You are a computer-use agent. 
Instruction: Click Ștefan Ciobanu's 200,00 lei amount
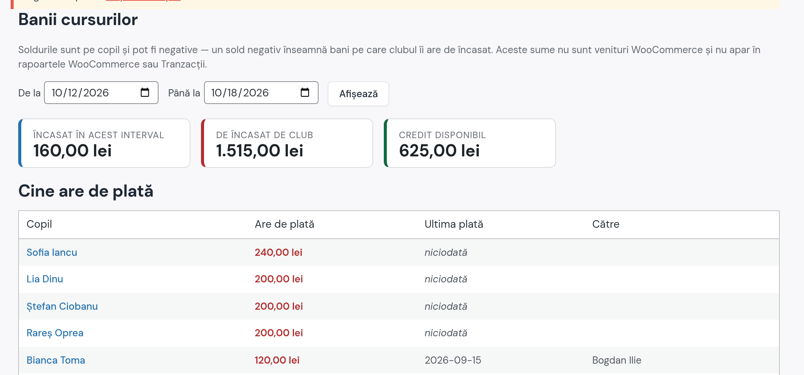click(x=279, y=306)
